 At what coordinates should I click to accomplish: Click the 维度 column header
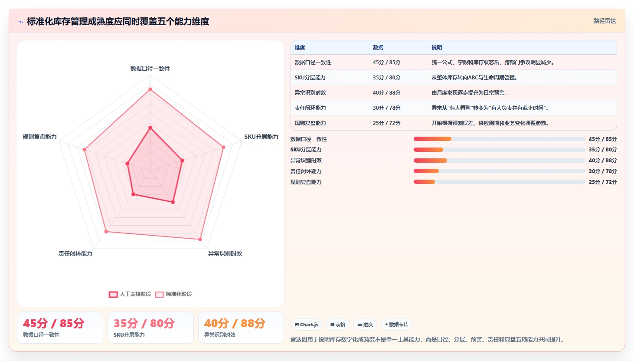point(300,48)
